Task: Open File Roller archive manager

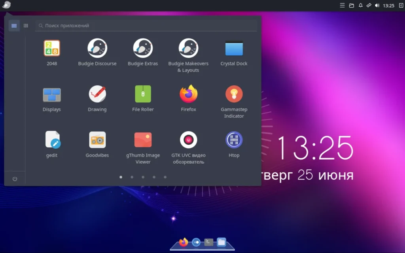Action: [x=143, y=98]
